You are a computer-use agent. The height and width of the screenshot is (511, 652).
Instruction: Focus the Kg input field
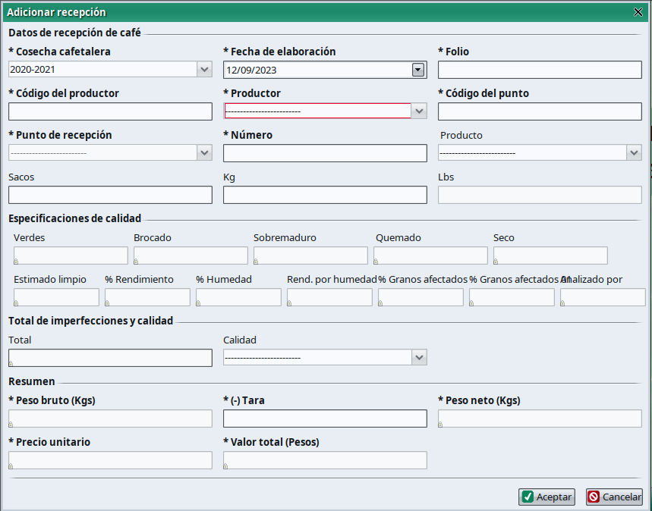325,195
